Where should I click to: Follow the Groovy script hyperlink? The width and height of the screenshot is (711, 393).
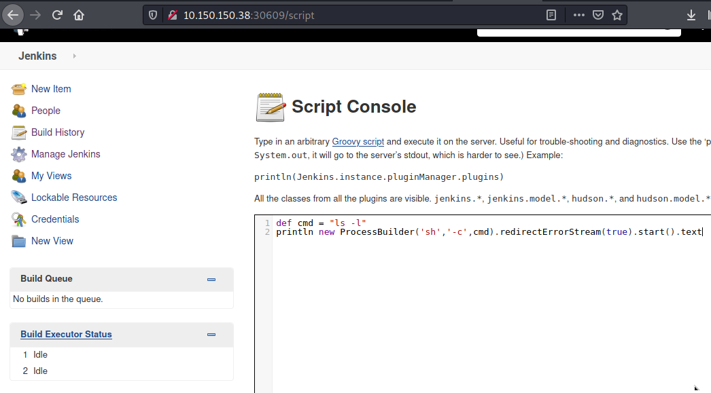pyautogui.click(x=358, y=142)
